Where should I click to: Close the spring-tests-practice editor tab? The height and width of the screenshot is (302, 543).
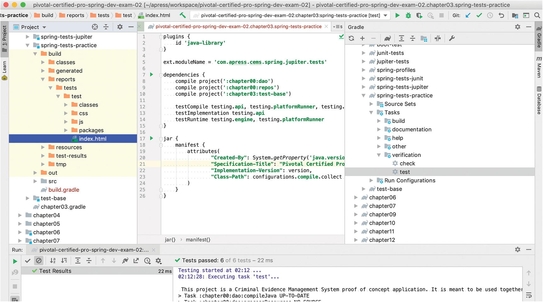(x=326, y=27)
